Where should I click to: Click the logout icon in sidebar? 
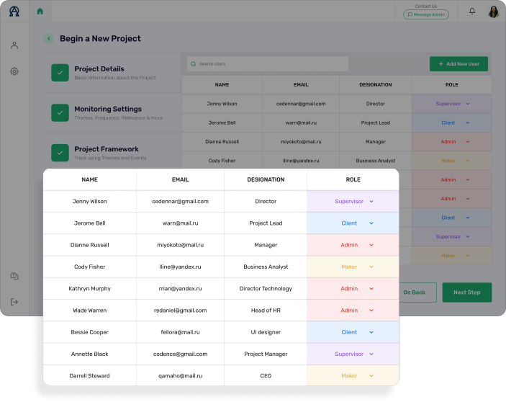(x=14, y=302)
